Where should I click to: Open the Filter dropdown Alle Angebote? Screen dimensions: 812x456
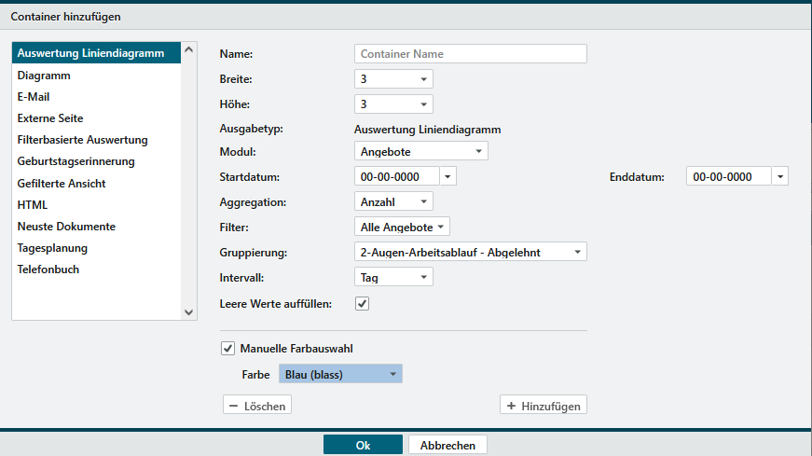tap(402, 227)
